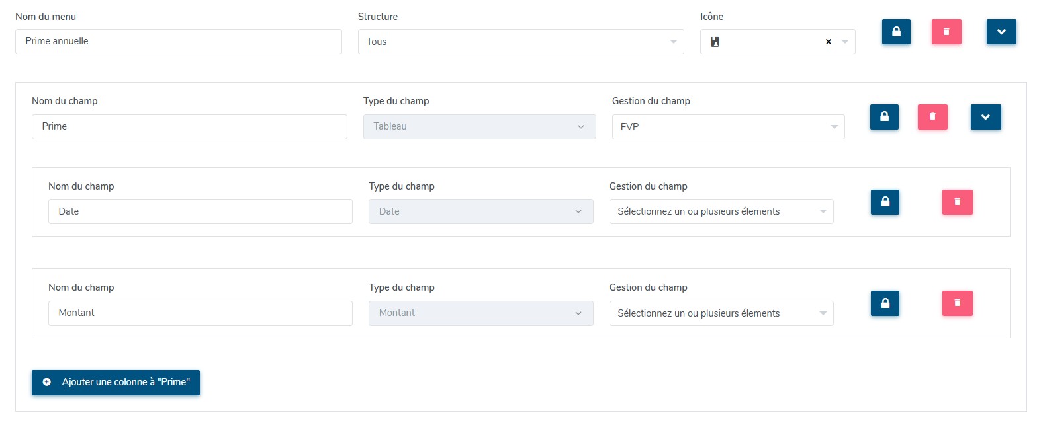
Task: Clear the selected icon with the X
Action: 828,42
